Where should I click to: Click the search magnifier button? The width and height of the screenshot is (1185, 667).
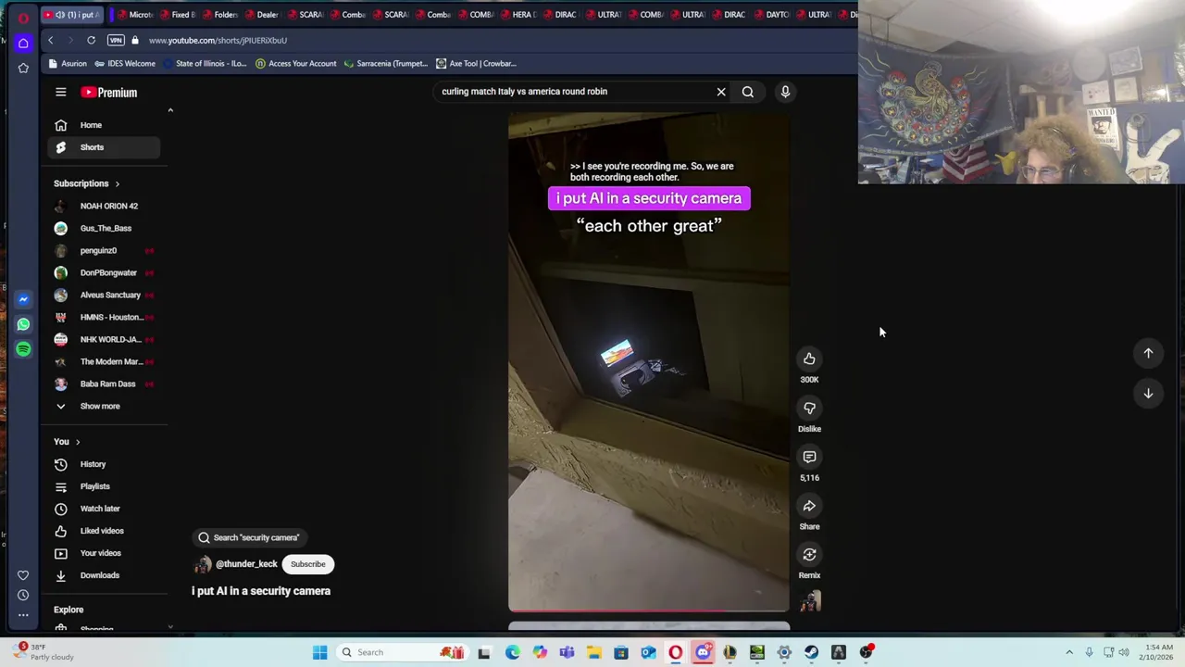pos(747,92)
